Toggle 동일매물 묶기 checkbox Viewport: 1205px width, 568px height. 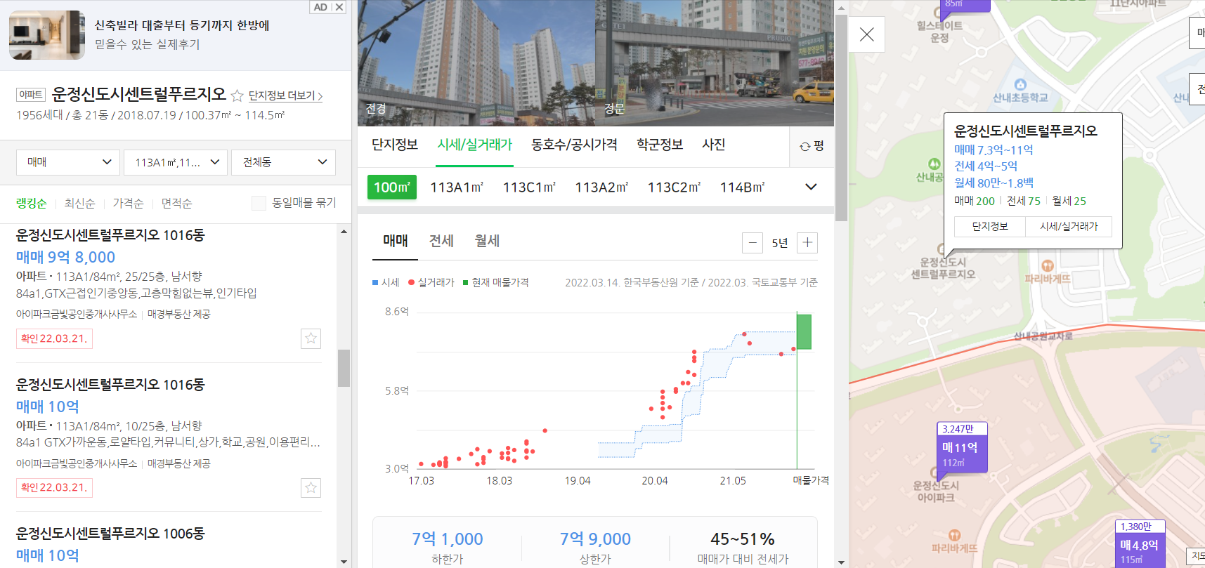[259, 203]
